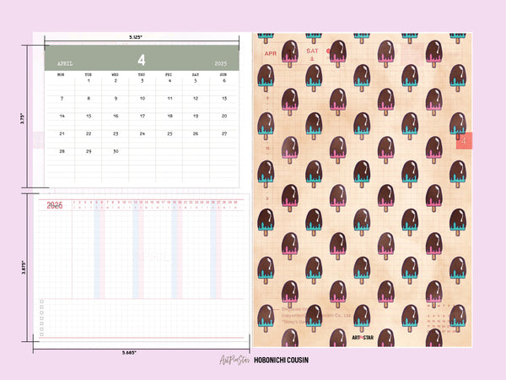Click the first blue weekend column stripe
Viewport: 506px width, 380px height.
(100, 253)
